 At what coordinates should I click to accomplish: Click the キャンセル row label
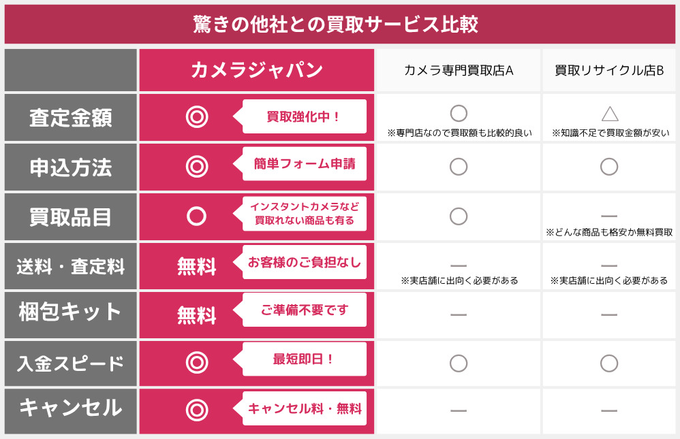point(70,409)
